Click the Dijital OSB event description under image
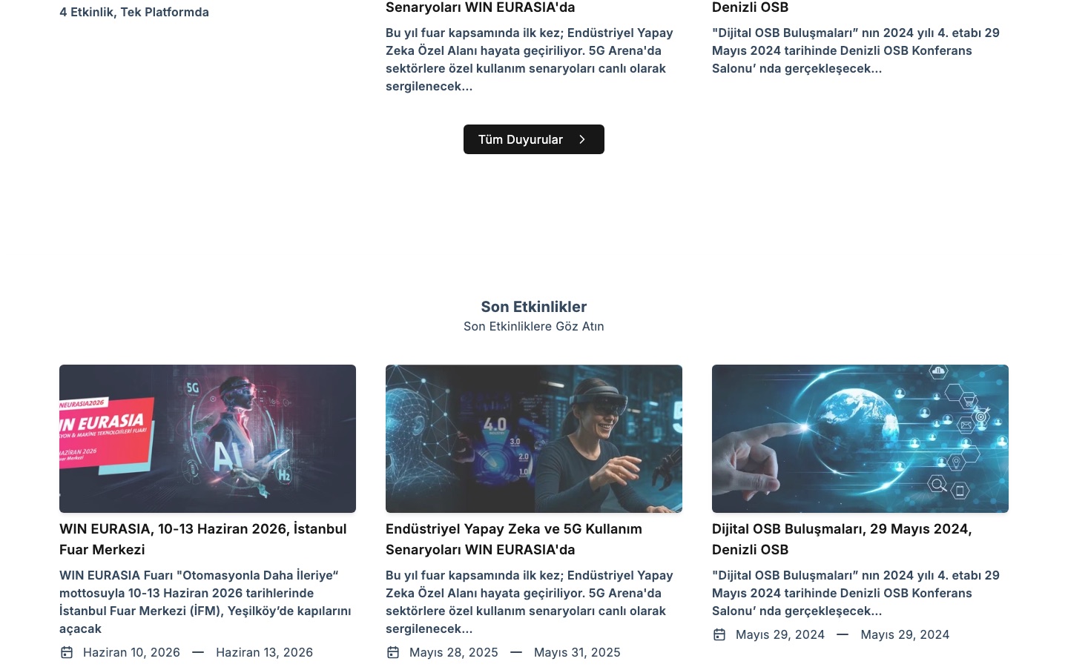This screenshot has width=1068, height=667. (856, 593)
